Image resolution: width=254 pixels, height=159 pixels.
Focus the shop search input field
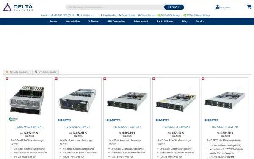(x=115, y=7)
